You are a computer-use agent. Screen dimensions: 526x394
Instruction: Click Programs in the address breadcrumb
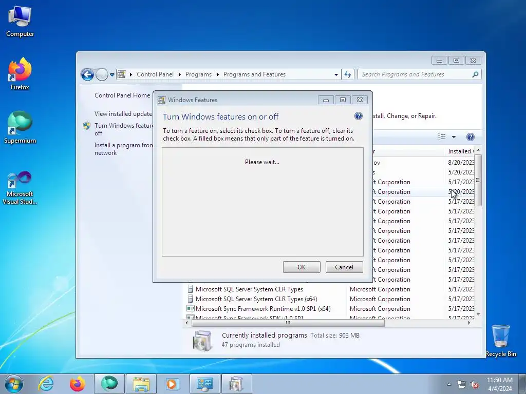tap(198, 74)
